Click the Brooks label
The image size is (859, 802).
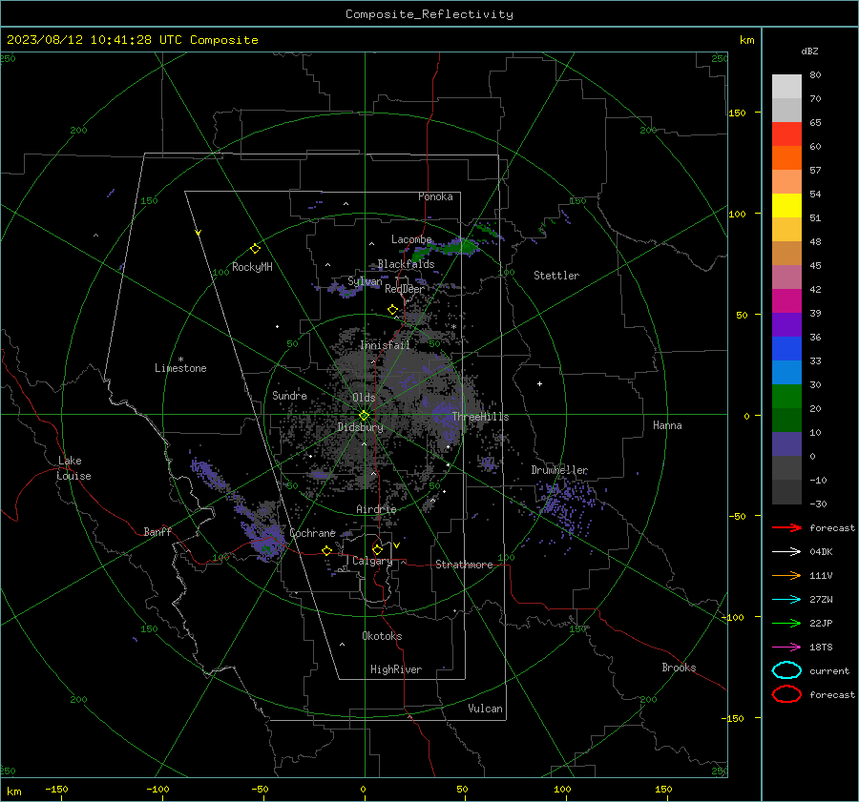point(679,668)
